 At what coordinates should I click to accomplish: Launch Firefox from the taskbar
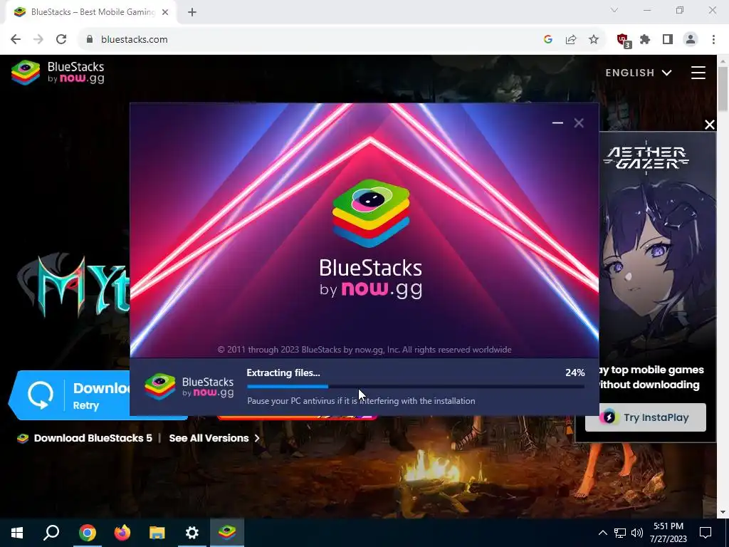click(122, 533)
